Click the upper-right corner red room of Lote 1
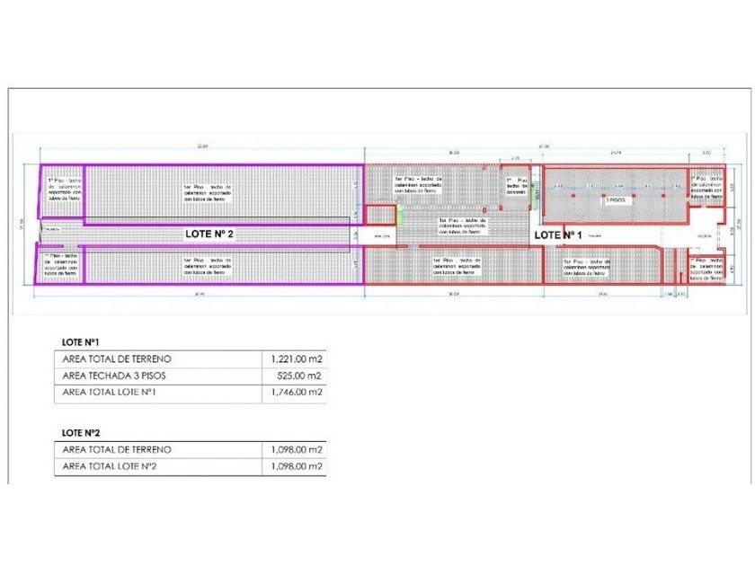755x566 pixels. tap(706, 187)
